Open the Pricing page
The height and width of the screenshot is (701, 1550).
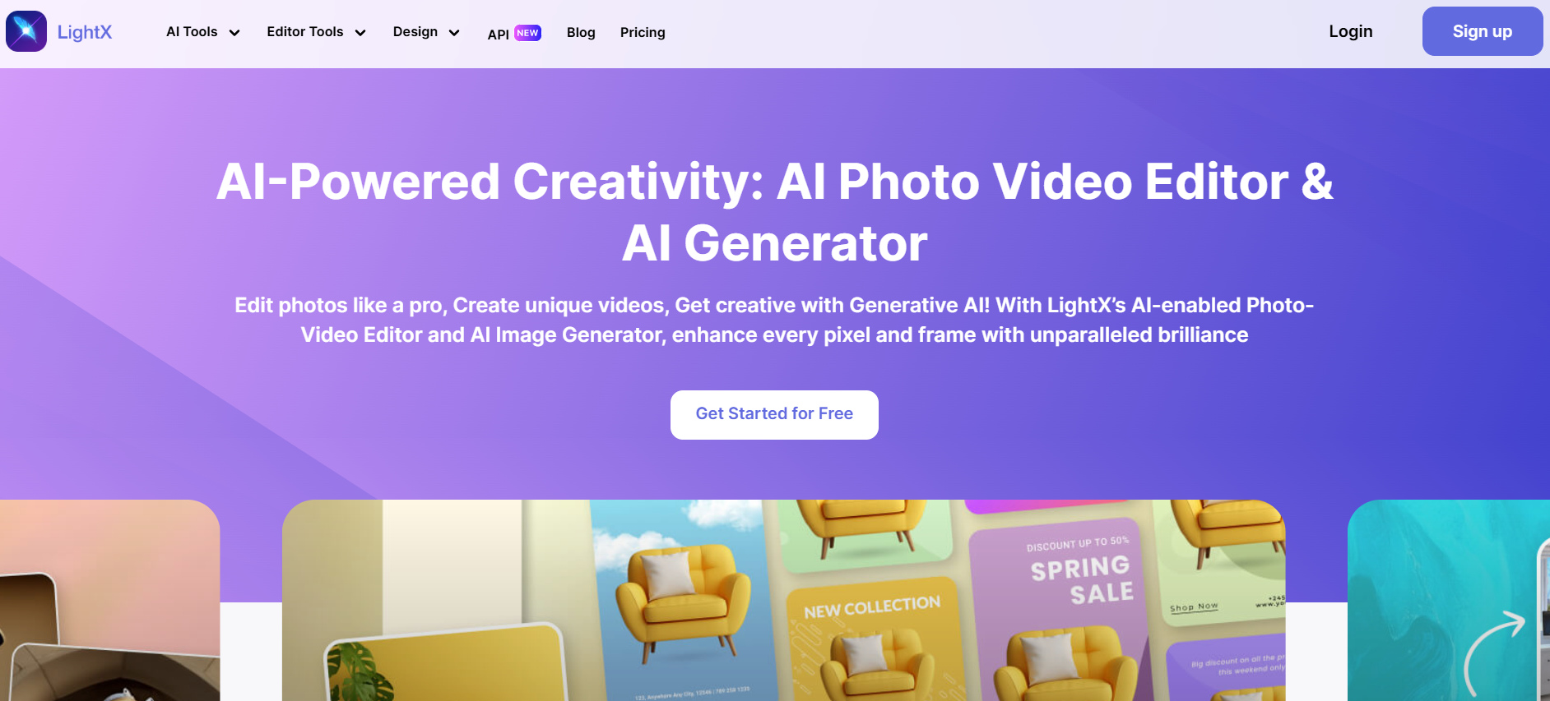643,33
